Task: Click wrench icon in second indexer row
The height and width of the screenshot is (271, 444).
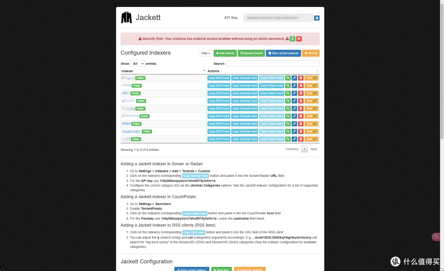Action: click(294, 86)
